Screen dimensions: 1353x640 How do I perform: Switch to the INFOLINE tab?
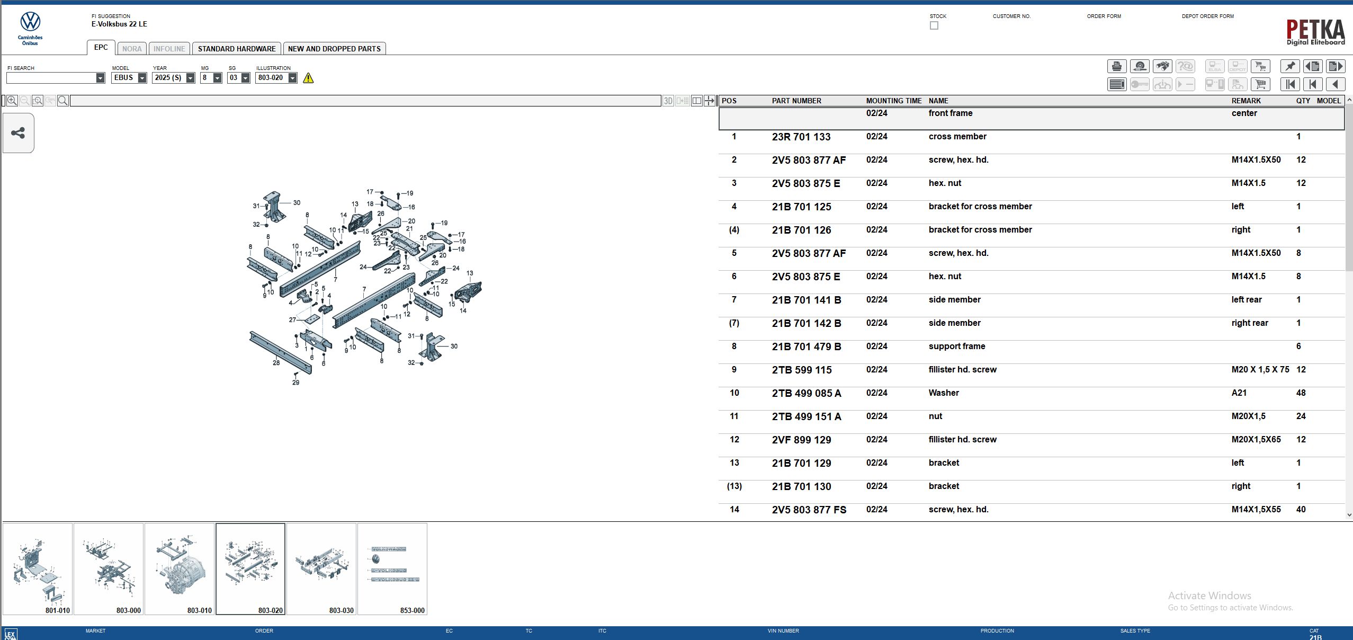click(x=169, y=49)
